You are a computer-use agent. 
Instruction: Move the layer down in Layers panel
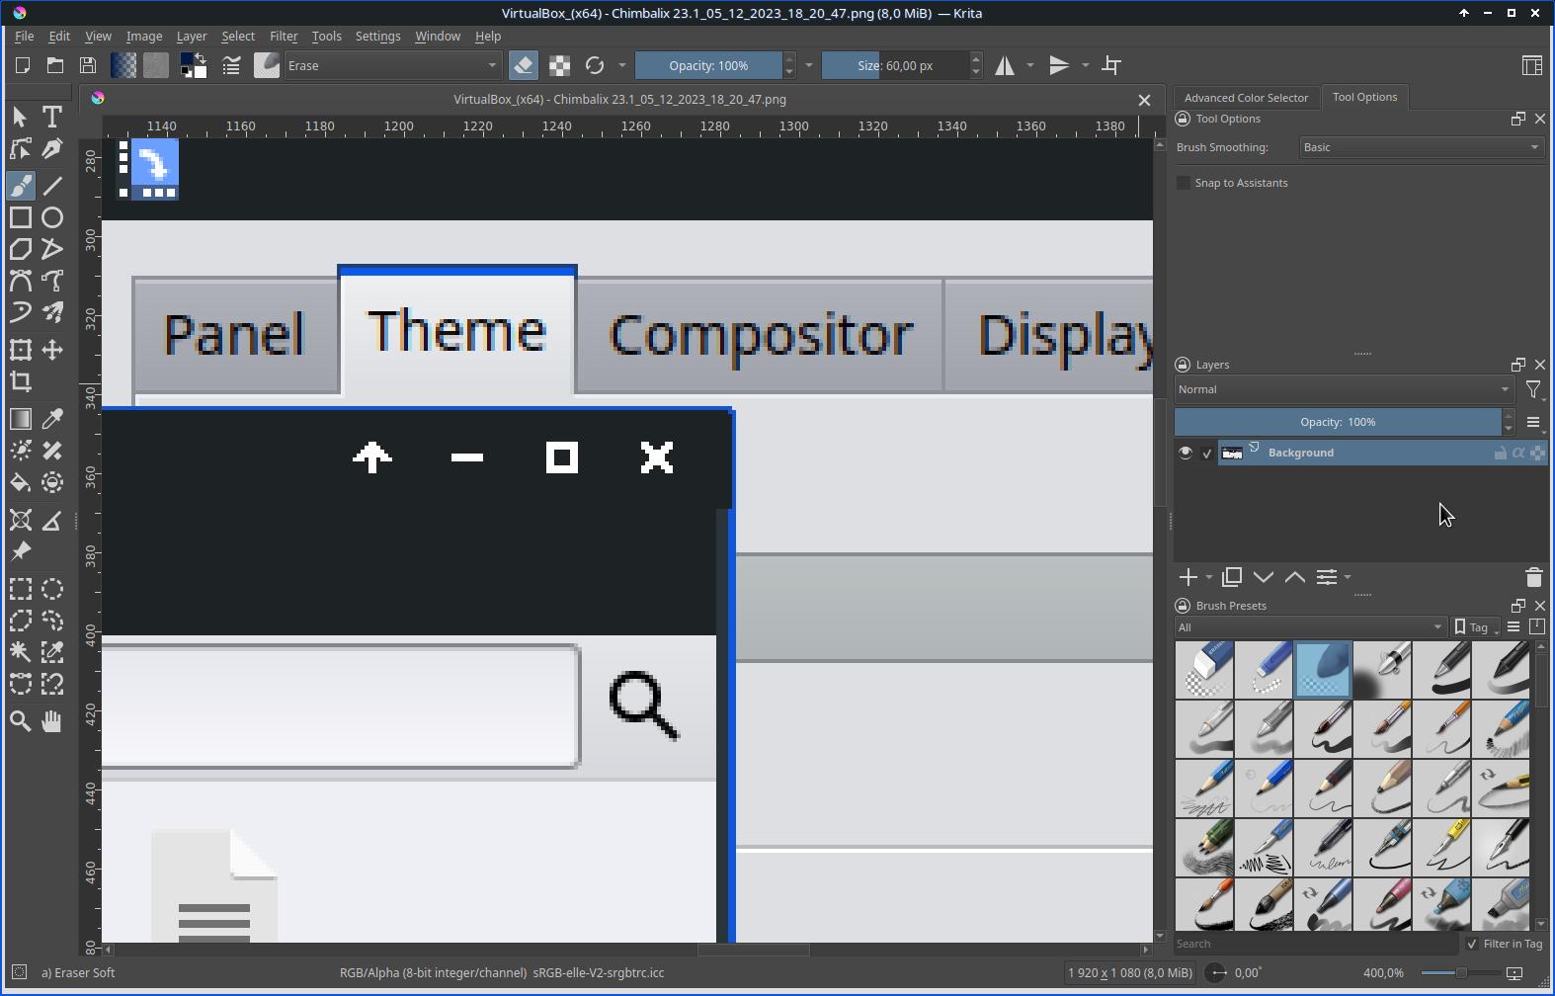1264,577
